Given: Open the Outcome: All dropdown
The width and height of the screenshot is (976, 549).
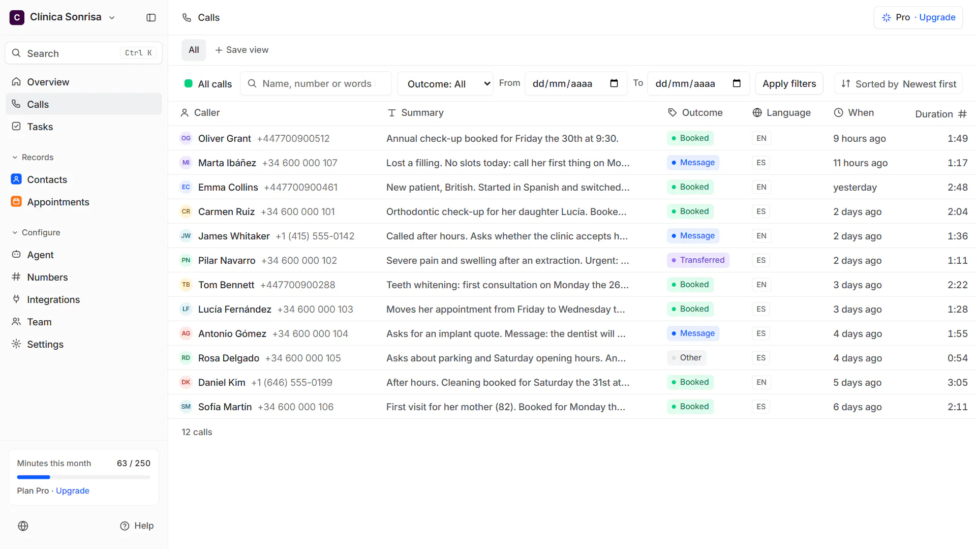Looking at the screenshot, I should [x=445, y=84].
